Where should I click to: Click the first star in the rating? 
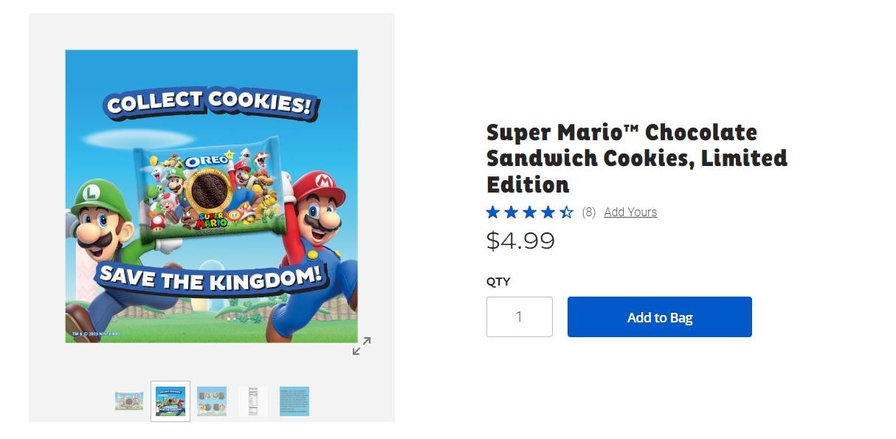click(x=493, y=212)
